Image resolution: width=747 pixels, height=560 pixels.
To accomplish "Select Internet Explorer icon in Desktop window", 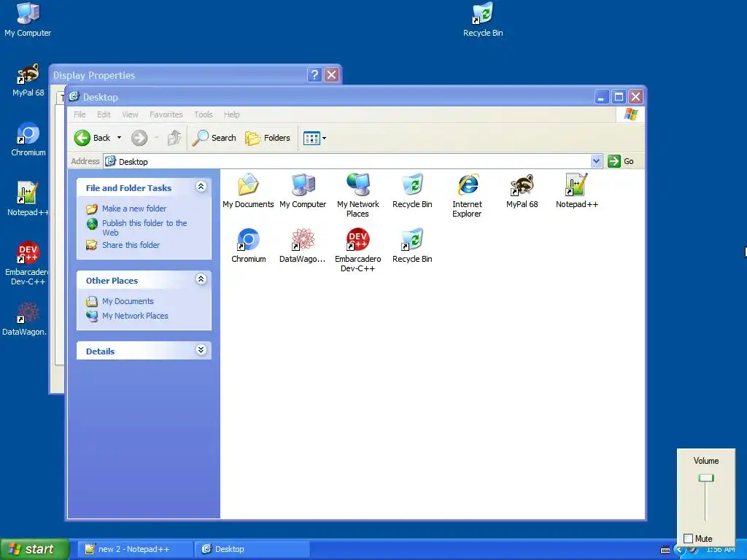I will [x=467, y=195].
